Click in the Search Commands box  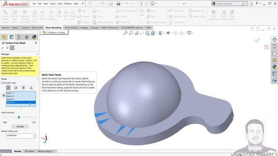[x=229, y=3]
